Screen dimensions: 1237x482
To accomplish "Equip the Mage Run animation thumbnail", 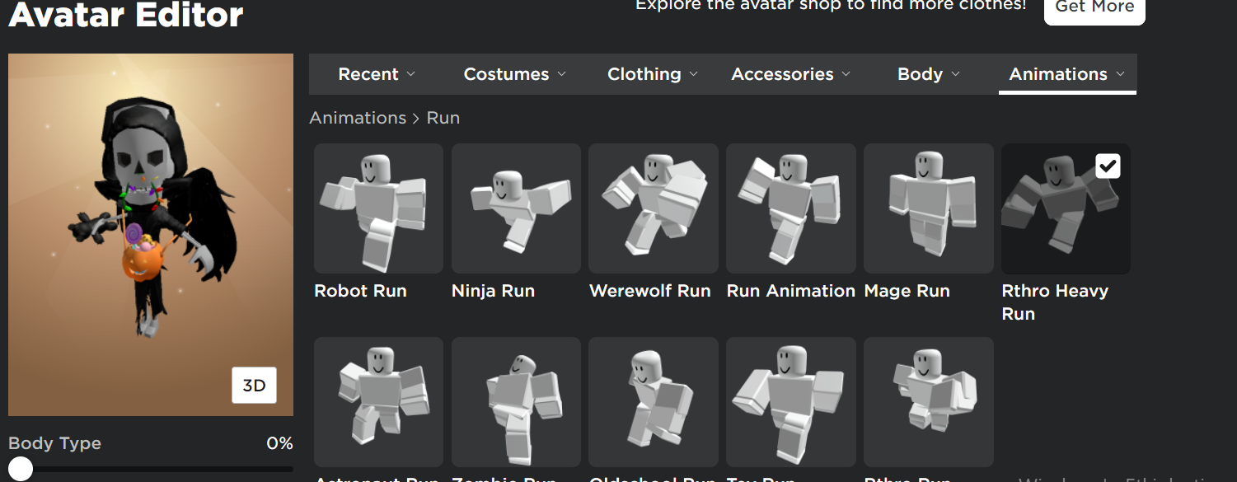I will point(929,208).
